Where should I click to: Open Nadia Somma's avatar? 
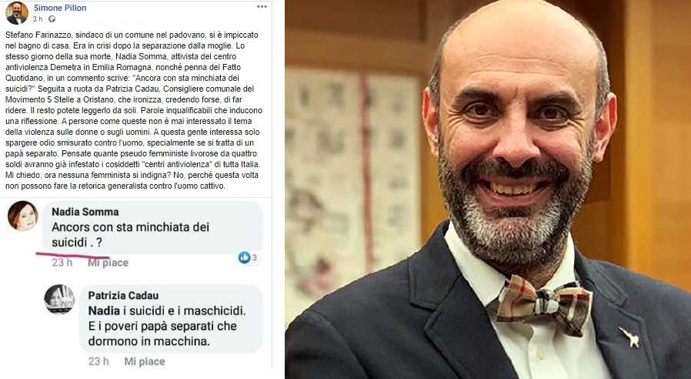click(x=22, y=216)
